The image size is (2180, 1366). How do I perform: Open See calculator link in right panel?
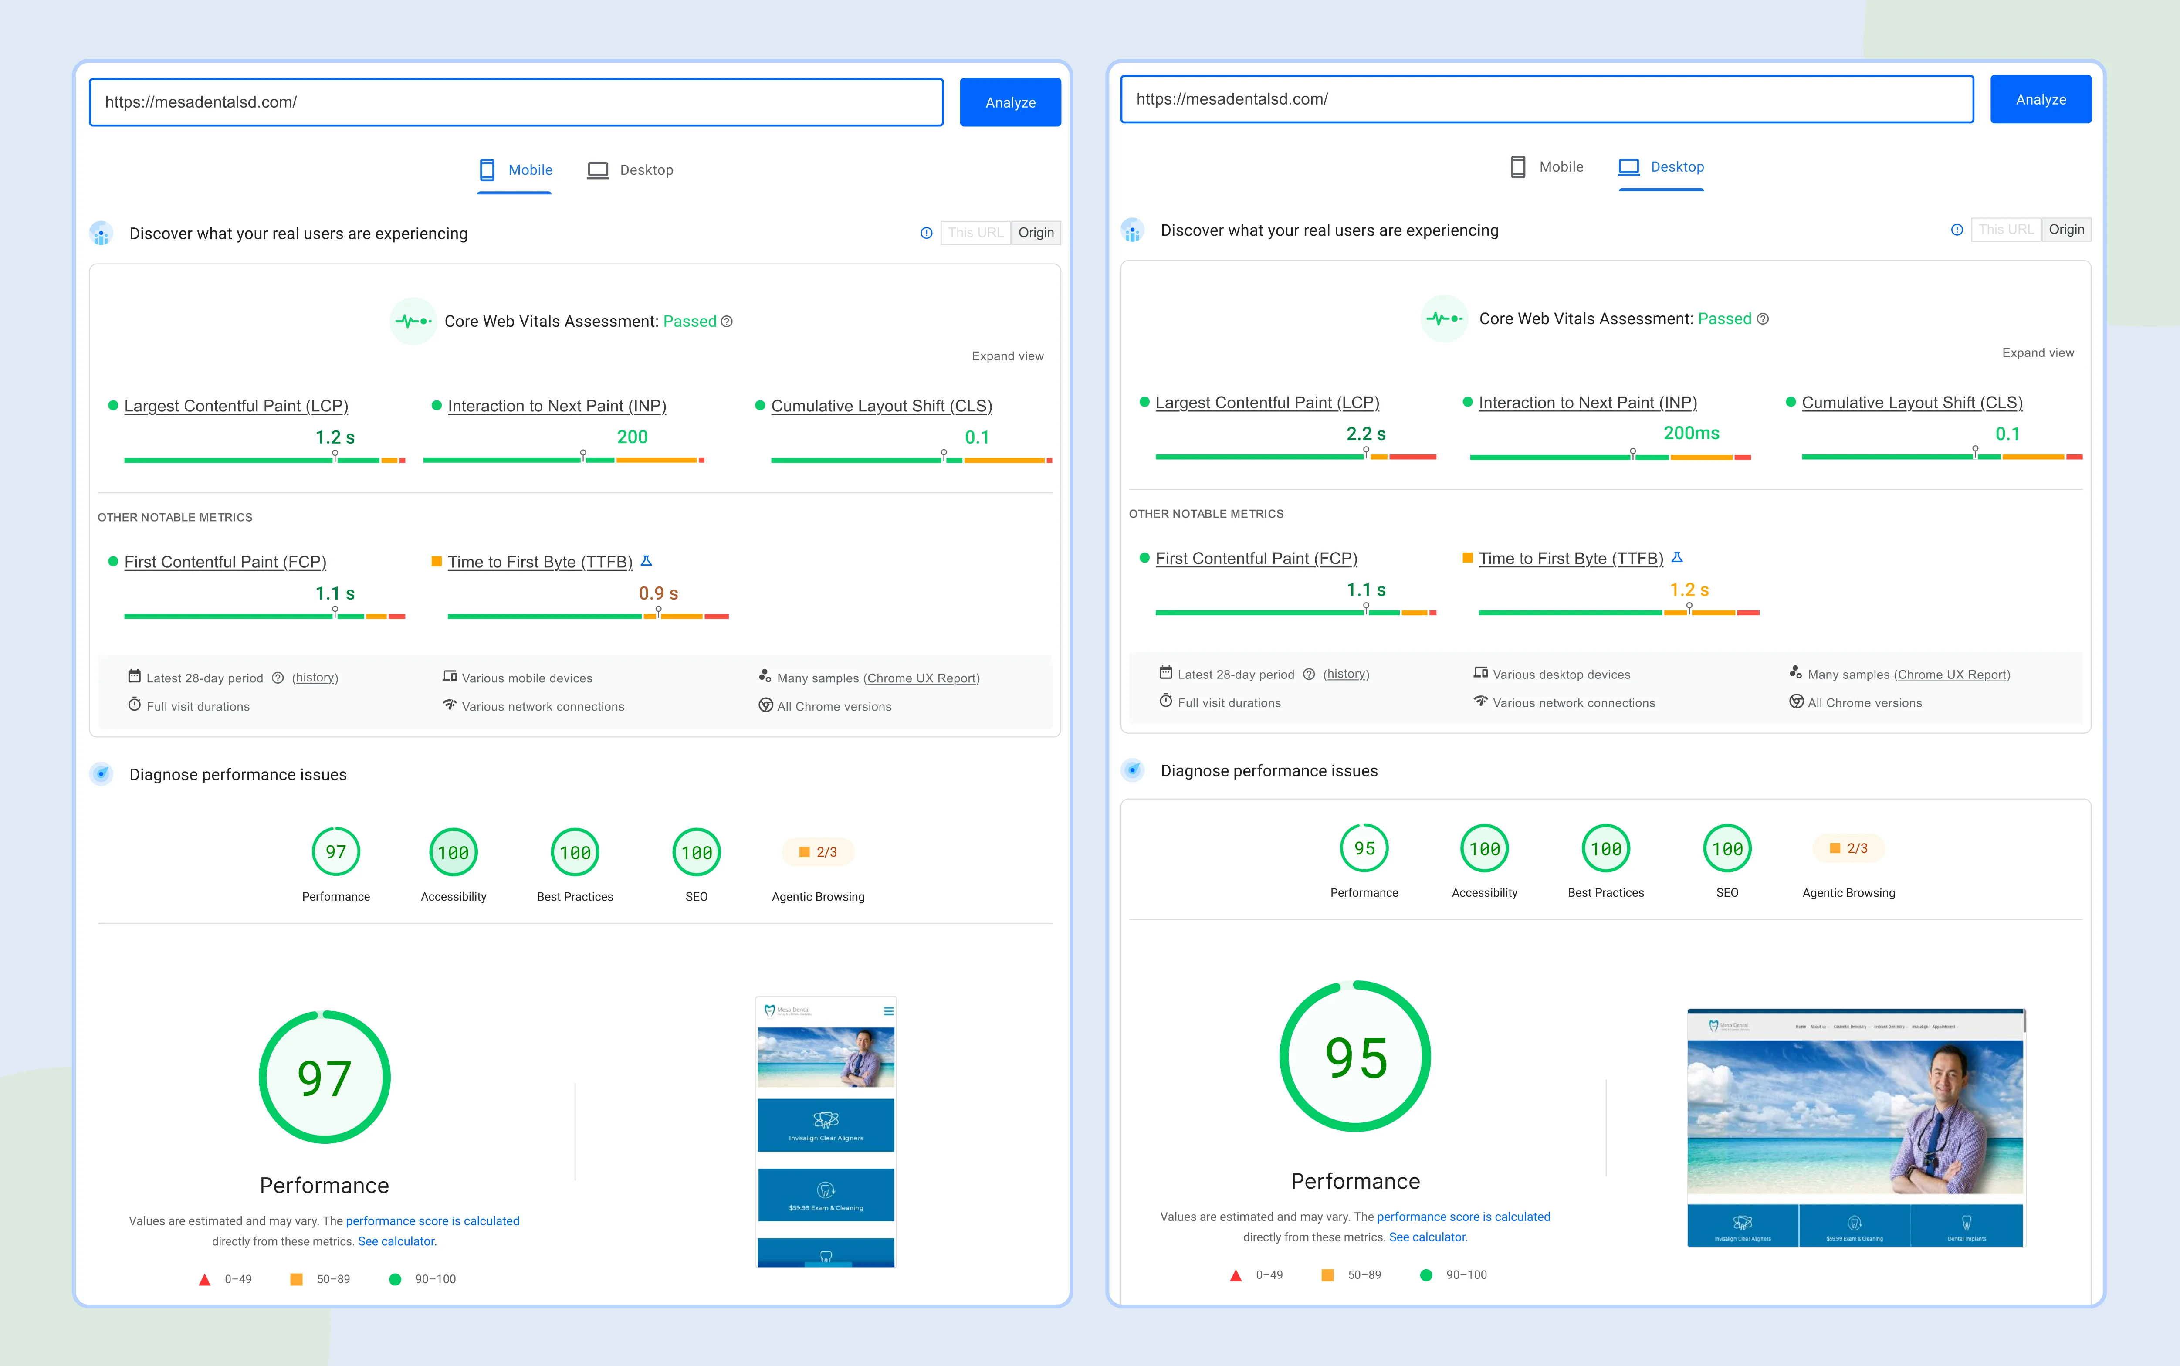1428,1238
